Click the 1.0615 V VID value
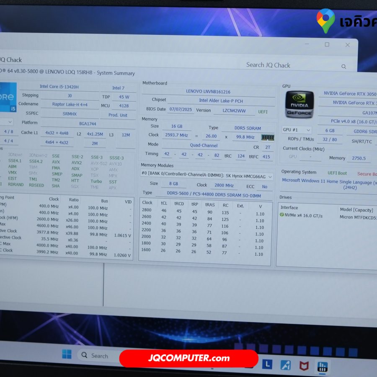The height and width of the screenshot is (377, 377). pos(122,235)
